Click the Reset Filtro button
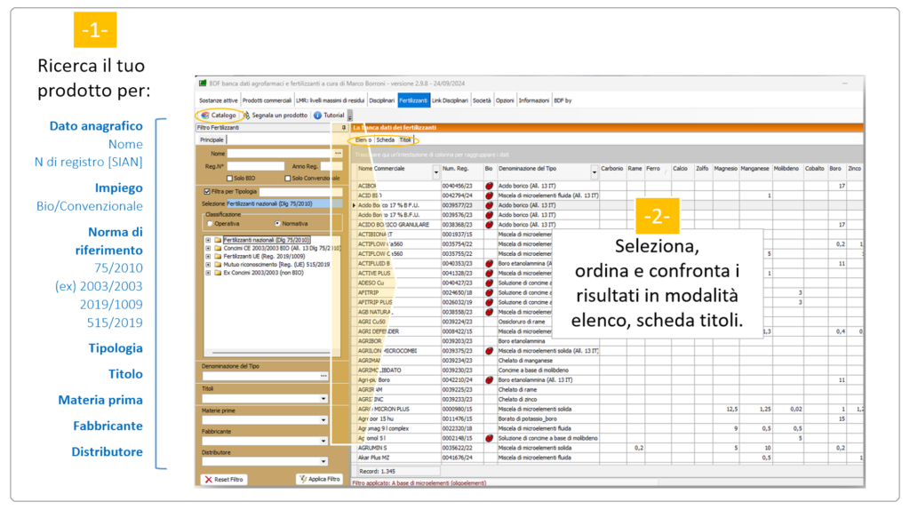The height and width of the screenshot is (510, 910). [x=223, y=479]
